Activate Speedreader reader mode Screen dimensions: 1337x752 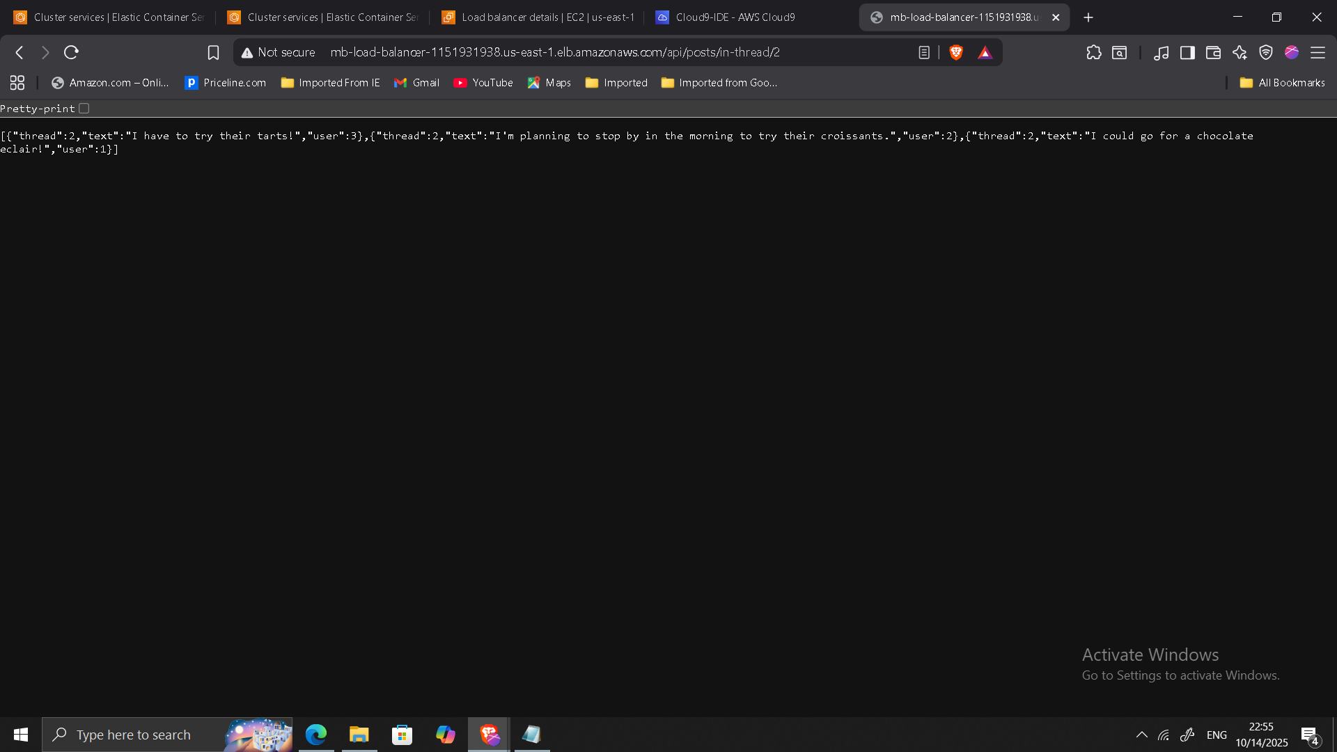tap(924, 52)
